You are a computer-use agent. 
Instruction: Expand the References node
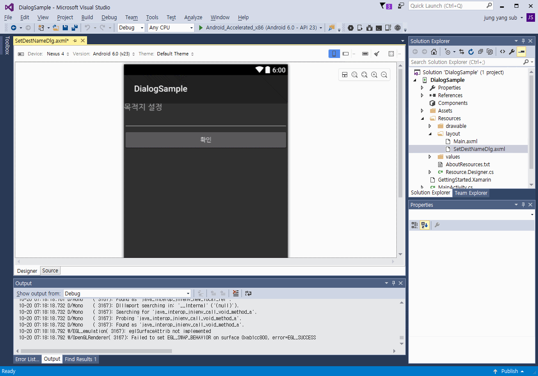(422, 95)
